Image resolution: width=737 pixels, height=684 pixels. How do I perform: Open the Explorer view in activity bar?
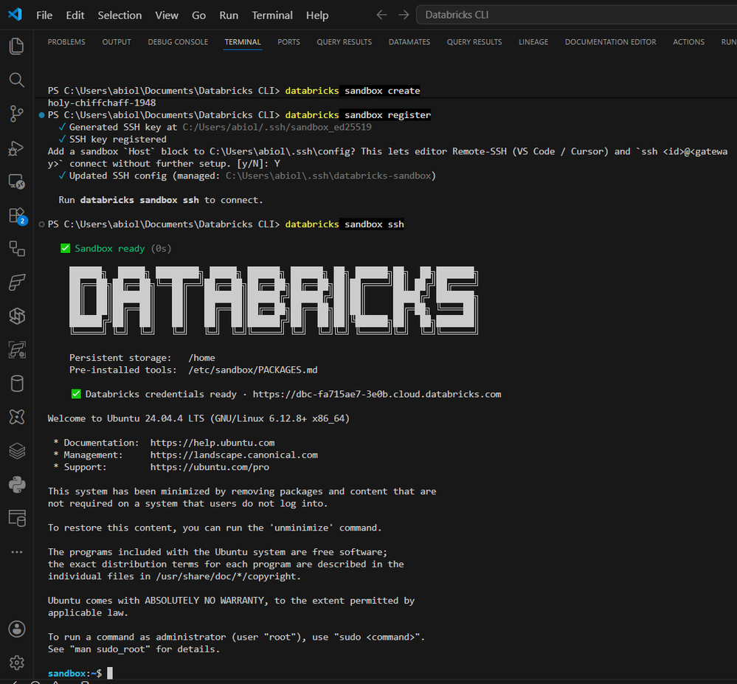(x=16, y=46)
